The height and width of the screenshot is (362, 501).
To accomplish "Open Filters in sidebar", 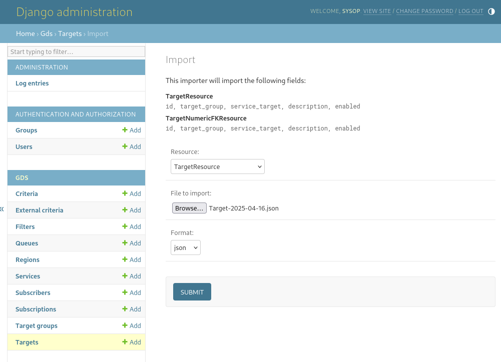I will pyautogui.click(x=25, y=226).
